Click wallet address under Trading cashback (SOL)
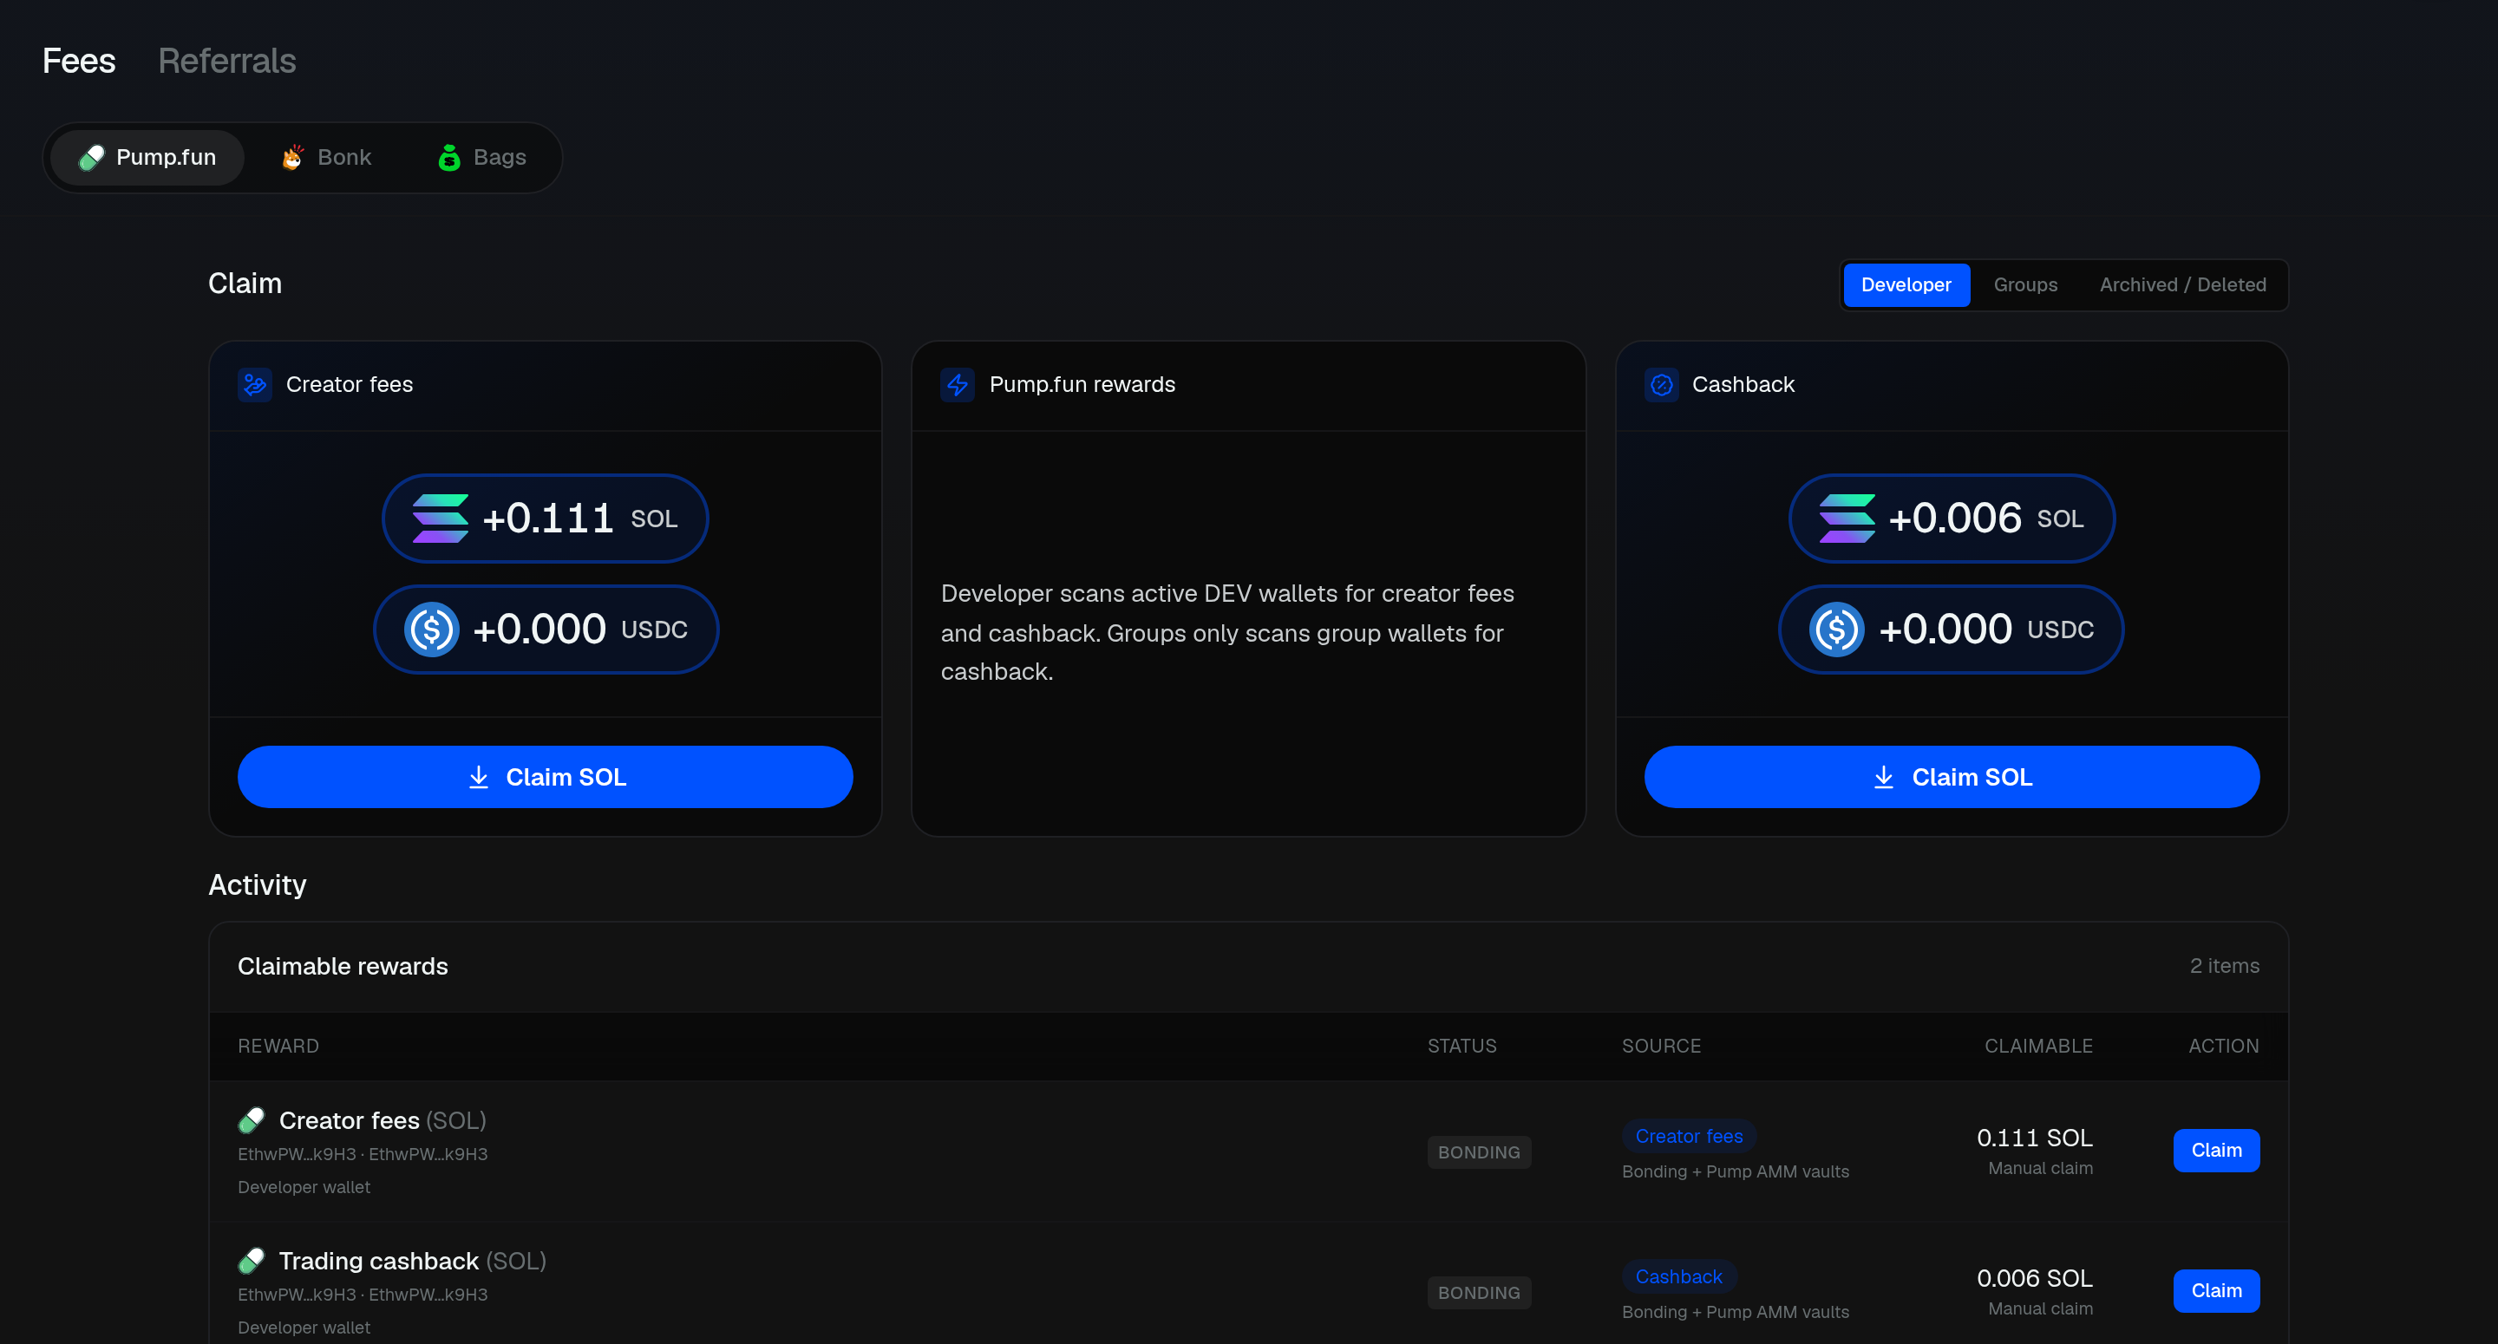 pos(363,1295)
